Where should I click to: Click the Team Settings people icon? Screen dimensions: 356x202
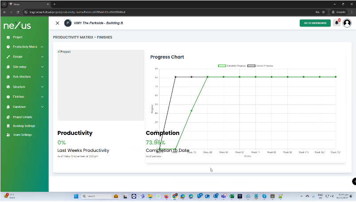click(x=8, y=135)
